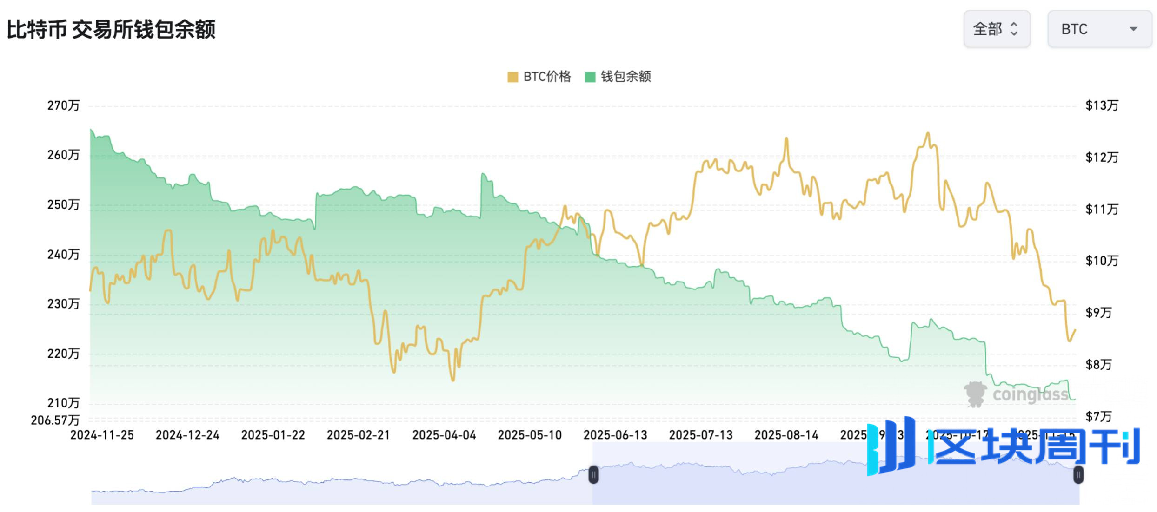The height and width of the screenshot is (512, 1157).
Task: Click the 区块周刊 brand text
Action: (1035, 447)
